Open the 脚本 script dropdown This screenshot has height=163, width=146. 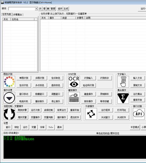coord(36,9)
